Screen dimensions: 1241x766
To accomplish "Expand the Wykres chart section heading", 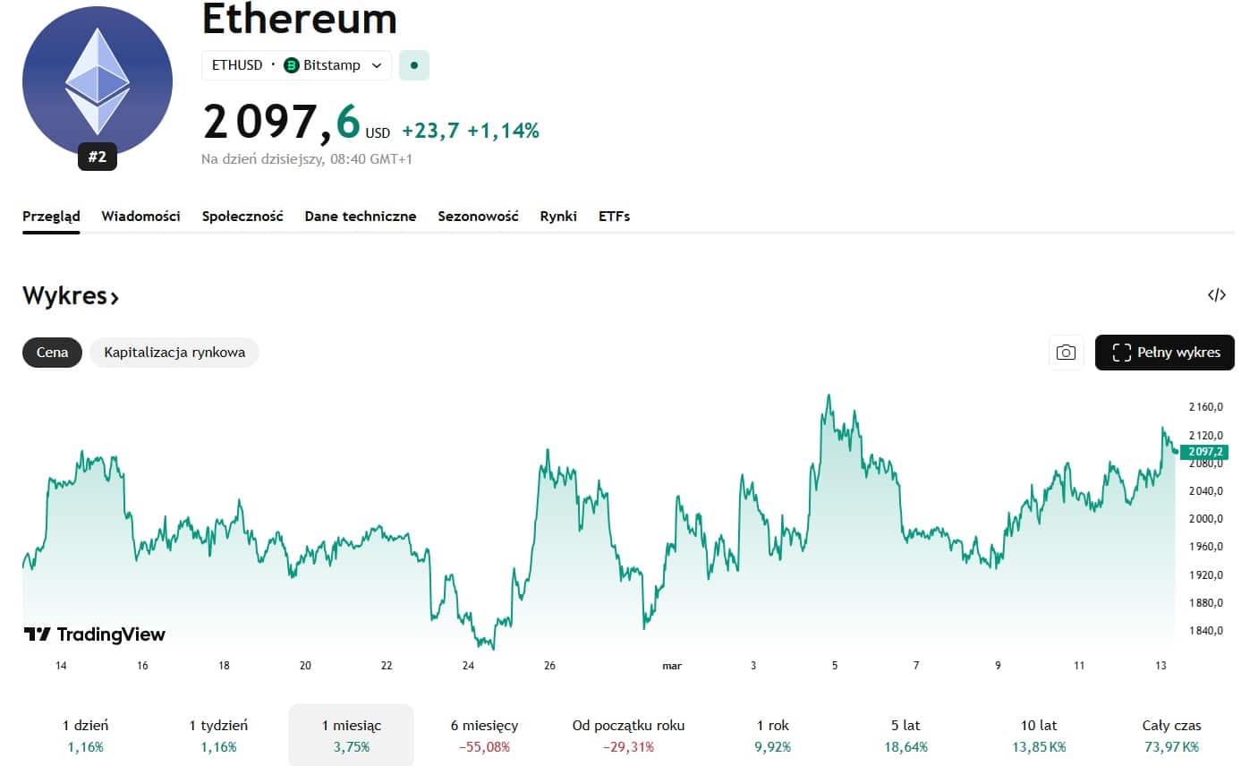I will click(71, 296).
